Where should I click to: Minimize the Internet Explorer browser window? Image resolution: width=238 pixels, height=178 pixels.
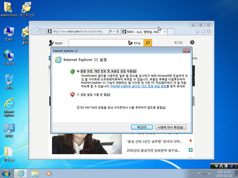[x=193, y=25]
